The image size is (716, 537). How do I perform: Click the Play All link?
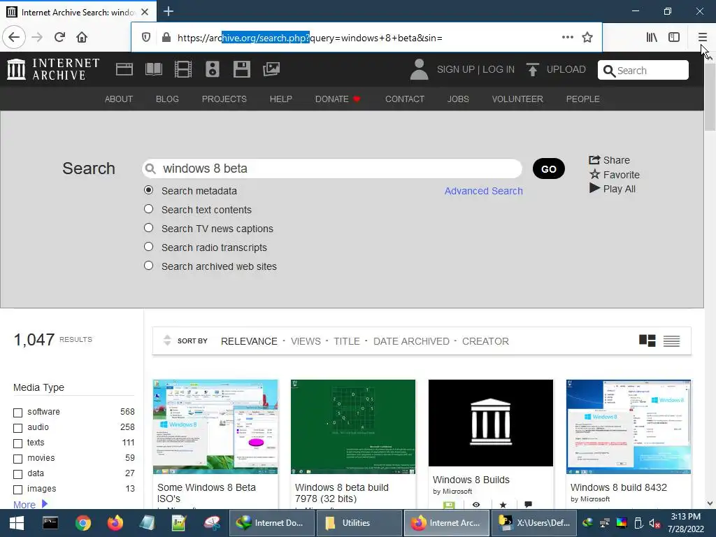tap(612, 189)
